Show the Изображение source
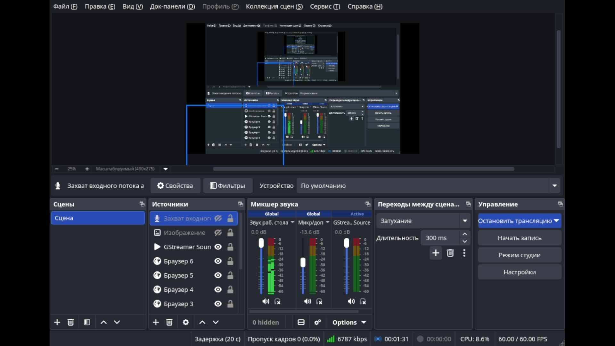 tap(218, 233)
